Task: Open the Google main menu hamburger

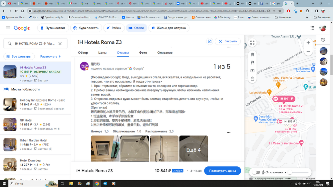Action: click(8, 28)
